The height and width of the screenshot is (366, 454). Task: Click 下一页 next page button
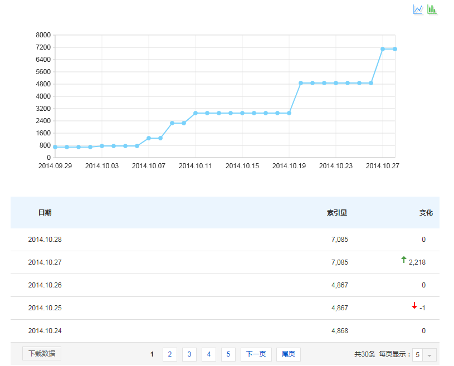(256, 354)
